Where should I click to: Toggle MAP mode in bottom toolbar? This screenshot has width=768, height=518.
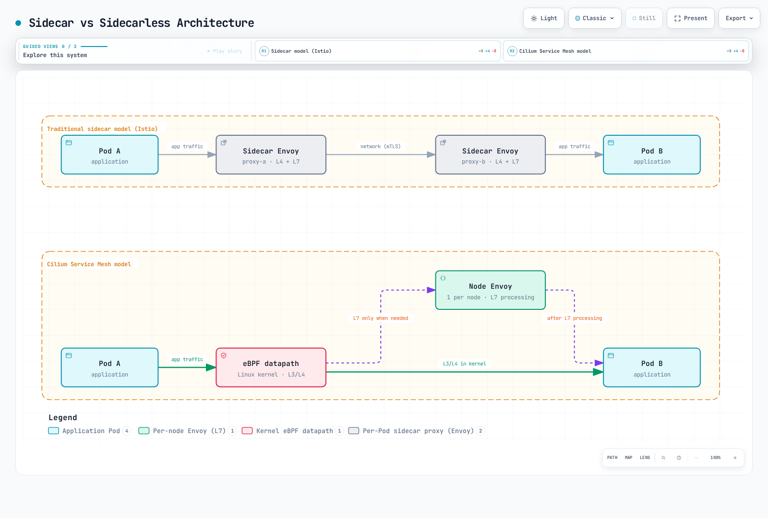628,458
